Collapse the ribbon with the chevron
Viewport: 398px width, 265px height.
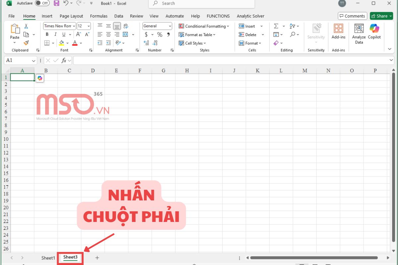click(x=390, y=49)
